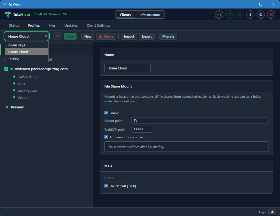Go to the Updates tab
The height and width of the screenshot is (216, 280).
pos(71,25)
